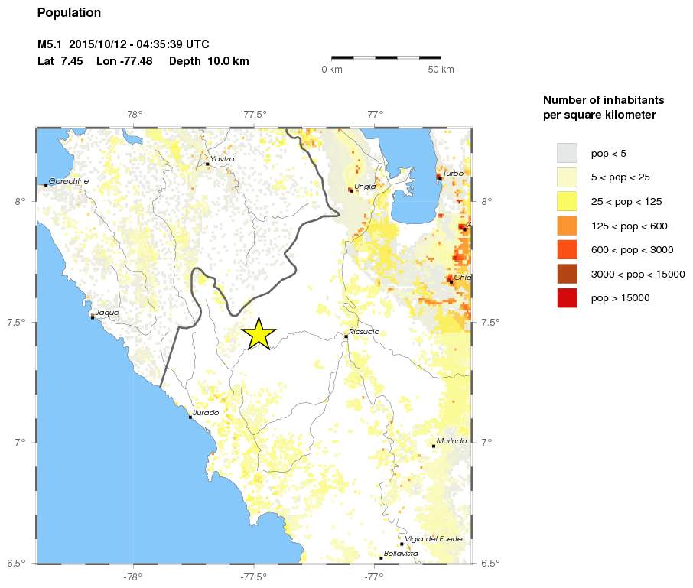Select the Garachine town marker
Viewport: 693px width, 588px height.
coord(47,185)
